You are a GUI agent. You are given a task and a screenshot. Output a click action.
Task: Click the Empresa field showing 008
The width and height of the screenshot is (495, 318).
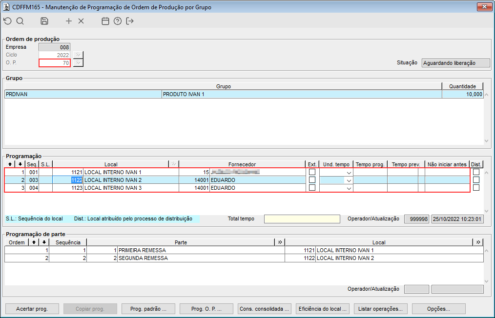pos(54,47)
